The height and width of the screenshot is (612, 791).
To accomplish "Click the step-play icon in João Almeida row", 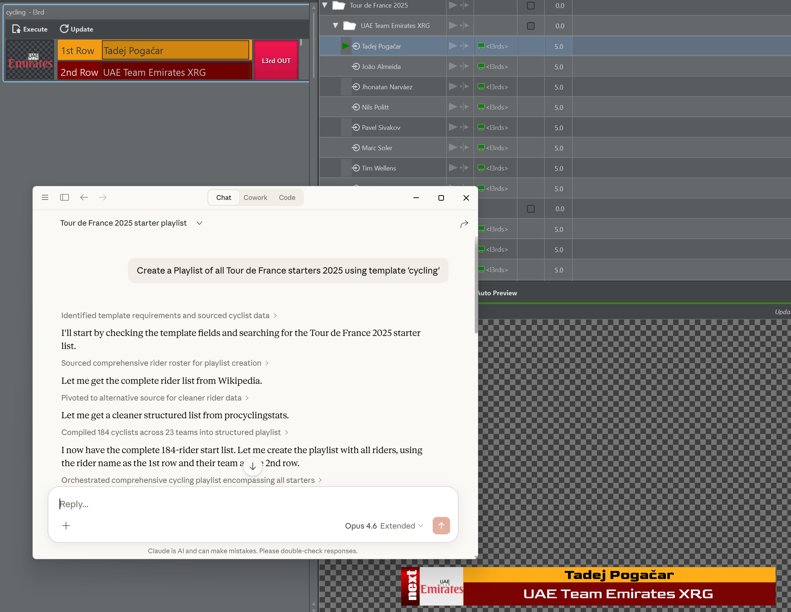I will click(465, 66).
